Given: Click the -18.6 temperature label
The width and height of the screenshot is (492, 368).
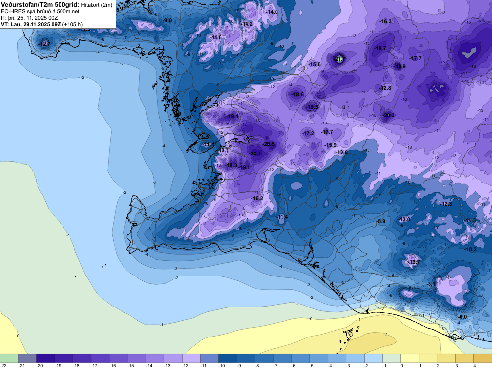Looking at the screenshot, I should 298,94.
